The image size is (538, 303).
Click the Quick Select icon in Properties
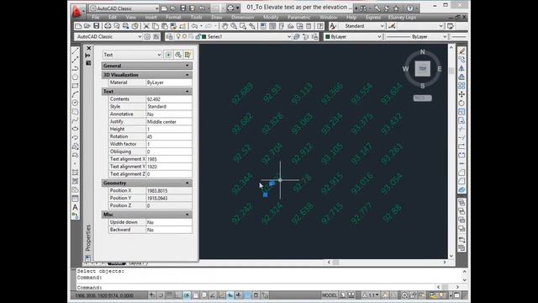187,55
